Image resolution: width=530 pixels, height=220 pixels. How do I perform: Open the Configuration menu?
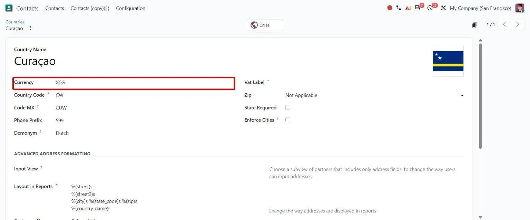coord(130,8)
